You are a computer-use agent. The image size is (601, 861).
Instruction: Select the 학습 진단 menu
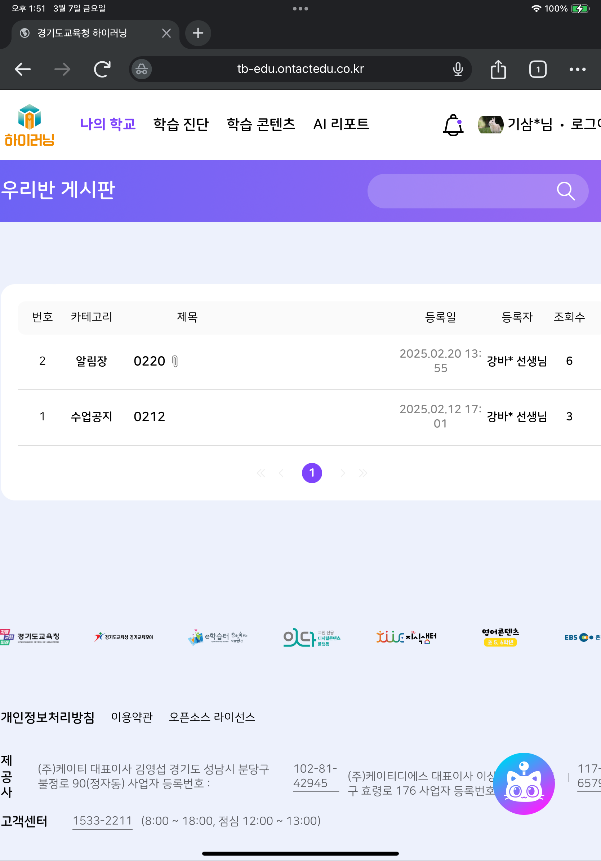point(181,124)
